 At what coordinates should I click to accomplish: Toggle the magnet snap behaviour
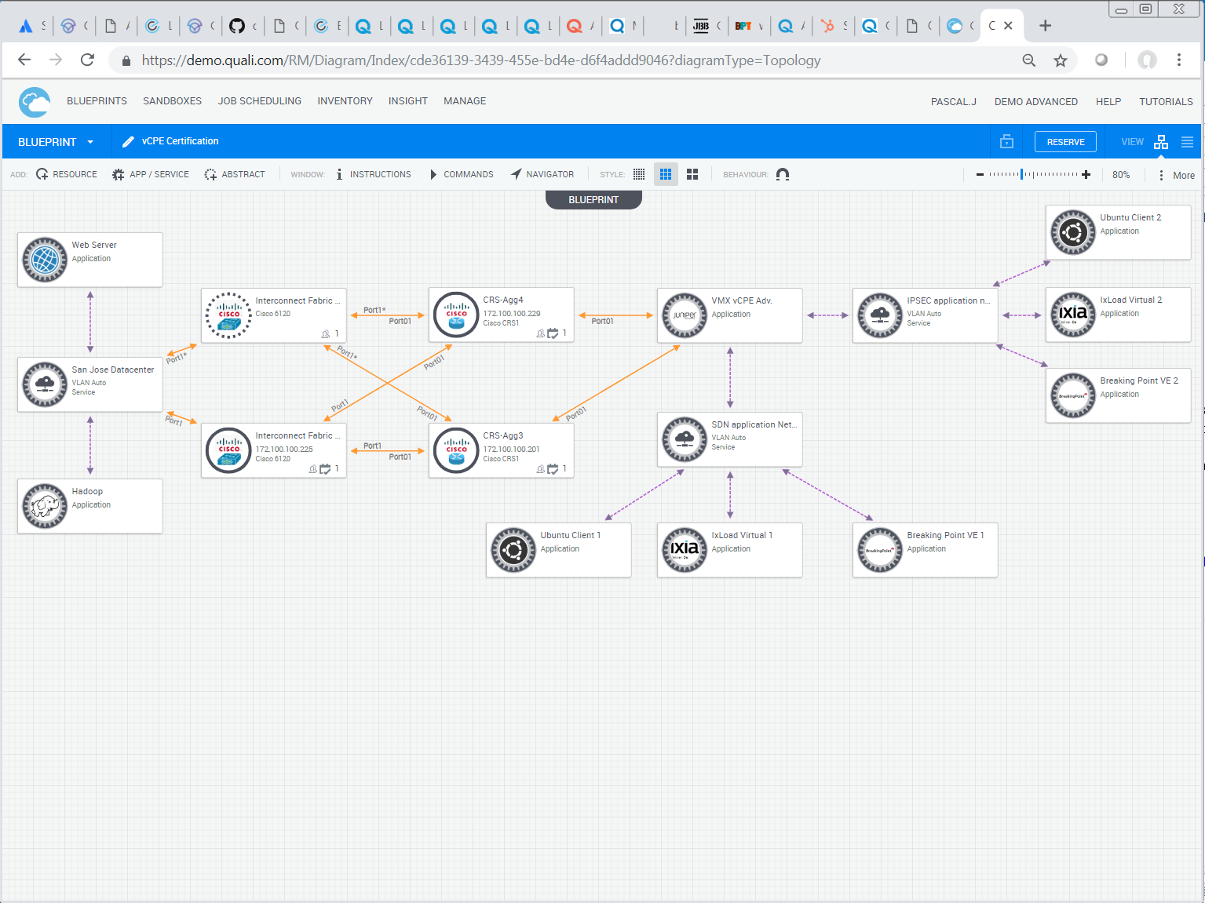(783, 175)
